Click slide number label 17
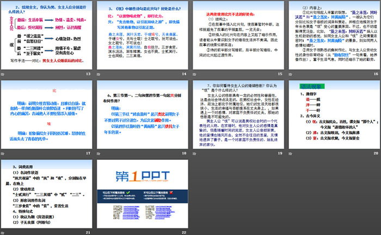Screen dimensions: 381x235 click(x=88, y=153)
